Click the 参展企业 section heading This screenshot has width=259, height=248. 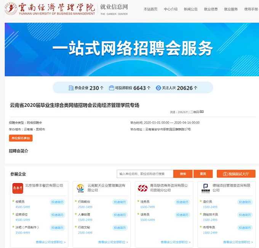coord(18,174)
